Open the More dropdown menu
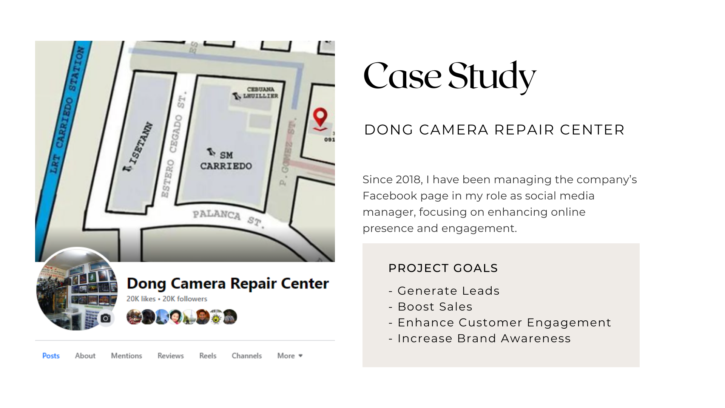725x408 pixels. (x=290, y=356)
